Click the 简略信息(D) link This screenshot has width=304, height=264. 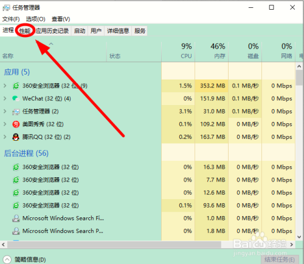tap(30, 260)
